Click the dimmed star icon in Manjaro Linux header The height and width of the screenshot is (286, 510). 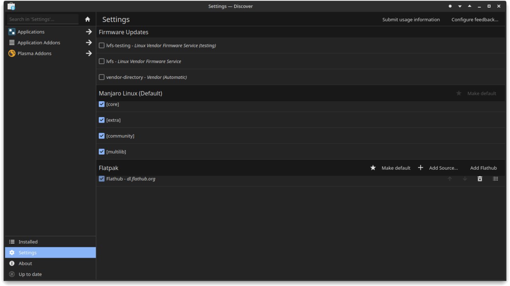459,93
